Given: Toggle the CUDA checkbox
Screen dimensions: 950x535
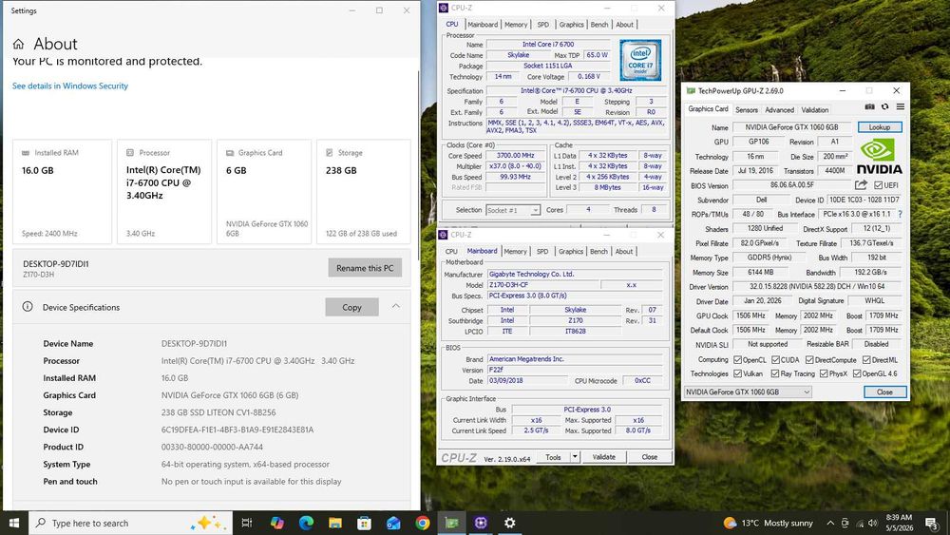Looking at the screenshot, I should (x=775, y=359).
